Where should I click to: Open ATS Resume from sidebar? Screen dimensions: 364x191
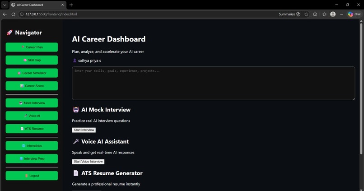32,129
